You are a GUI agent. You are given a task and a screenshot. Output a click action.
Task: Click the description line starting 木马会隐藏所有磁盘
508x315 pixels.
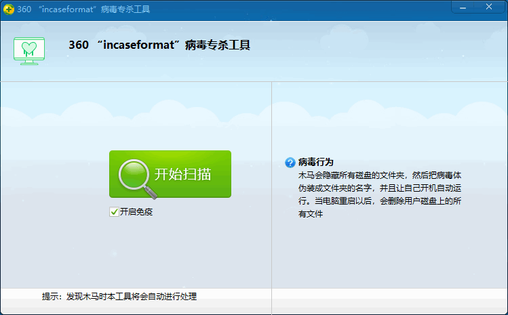click(x=380, y=175)
